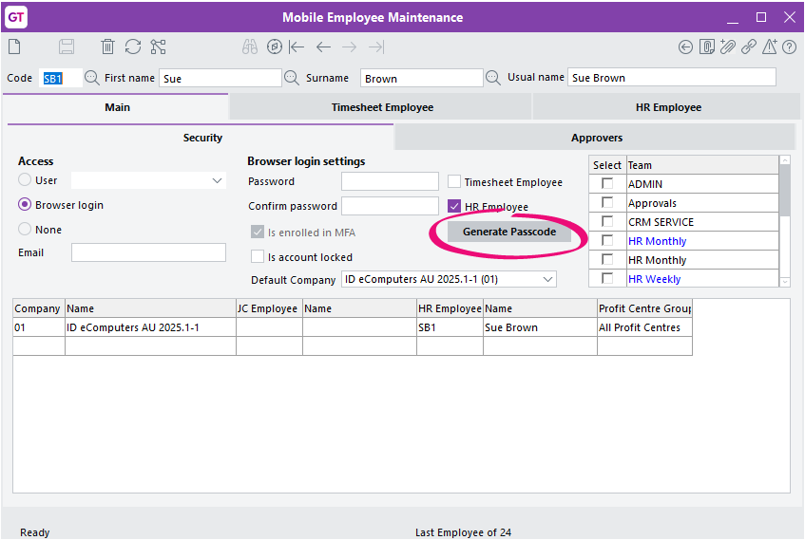The height and width of the screenshot is (540, 805).
Task: Click the hierarchy tree structure icon
Action: point(158,47)
